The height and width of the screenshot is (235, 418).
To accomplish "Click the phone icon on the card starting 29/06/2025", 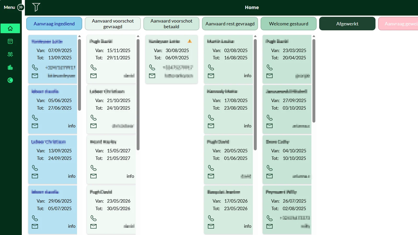I will [x=35, y=218].
